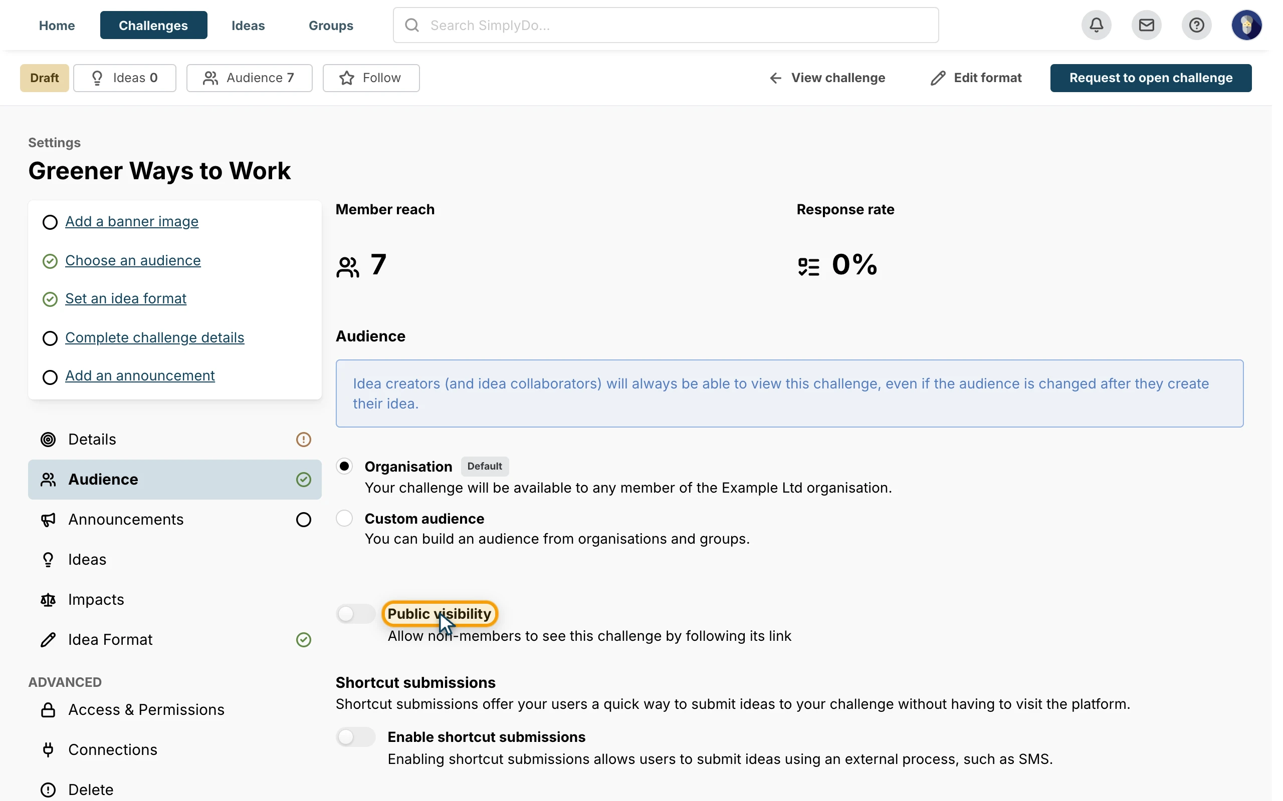Click the Announcements megaphone icon
Image resolution: width=1283 pixels, height=801 pixels.
[x=48, y=520]
